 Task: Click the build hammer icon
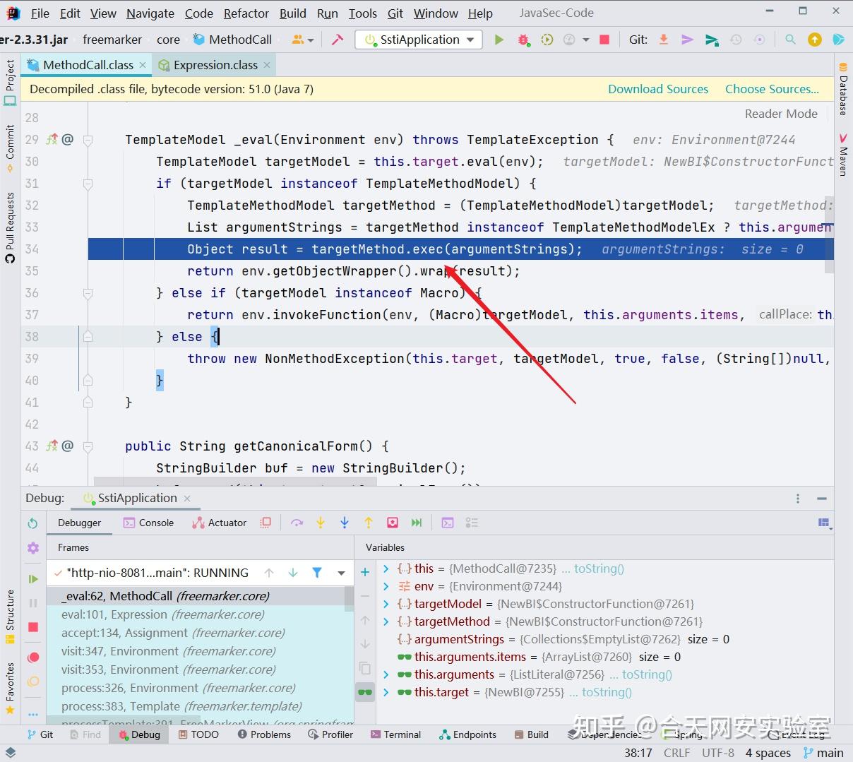click(338, 40)
